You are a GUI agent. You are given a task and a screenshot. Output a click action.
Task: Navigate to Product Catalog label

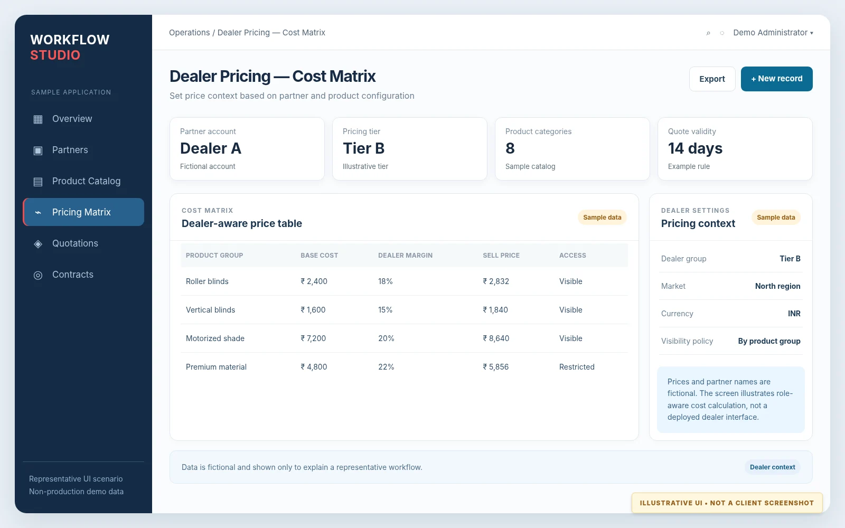click(x=86, y=181)
